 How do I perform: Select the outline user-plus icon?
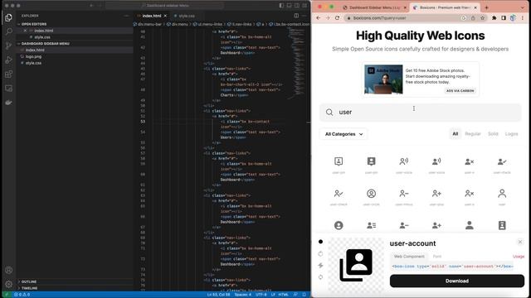click(436, 194)
